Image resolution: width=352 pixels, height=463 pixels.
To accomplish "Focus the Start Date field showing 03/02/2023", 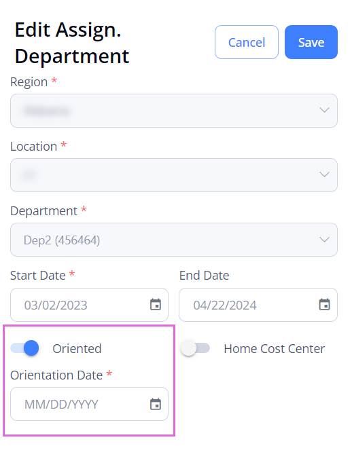I will coord(89,305).
